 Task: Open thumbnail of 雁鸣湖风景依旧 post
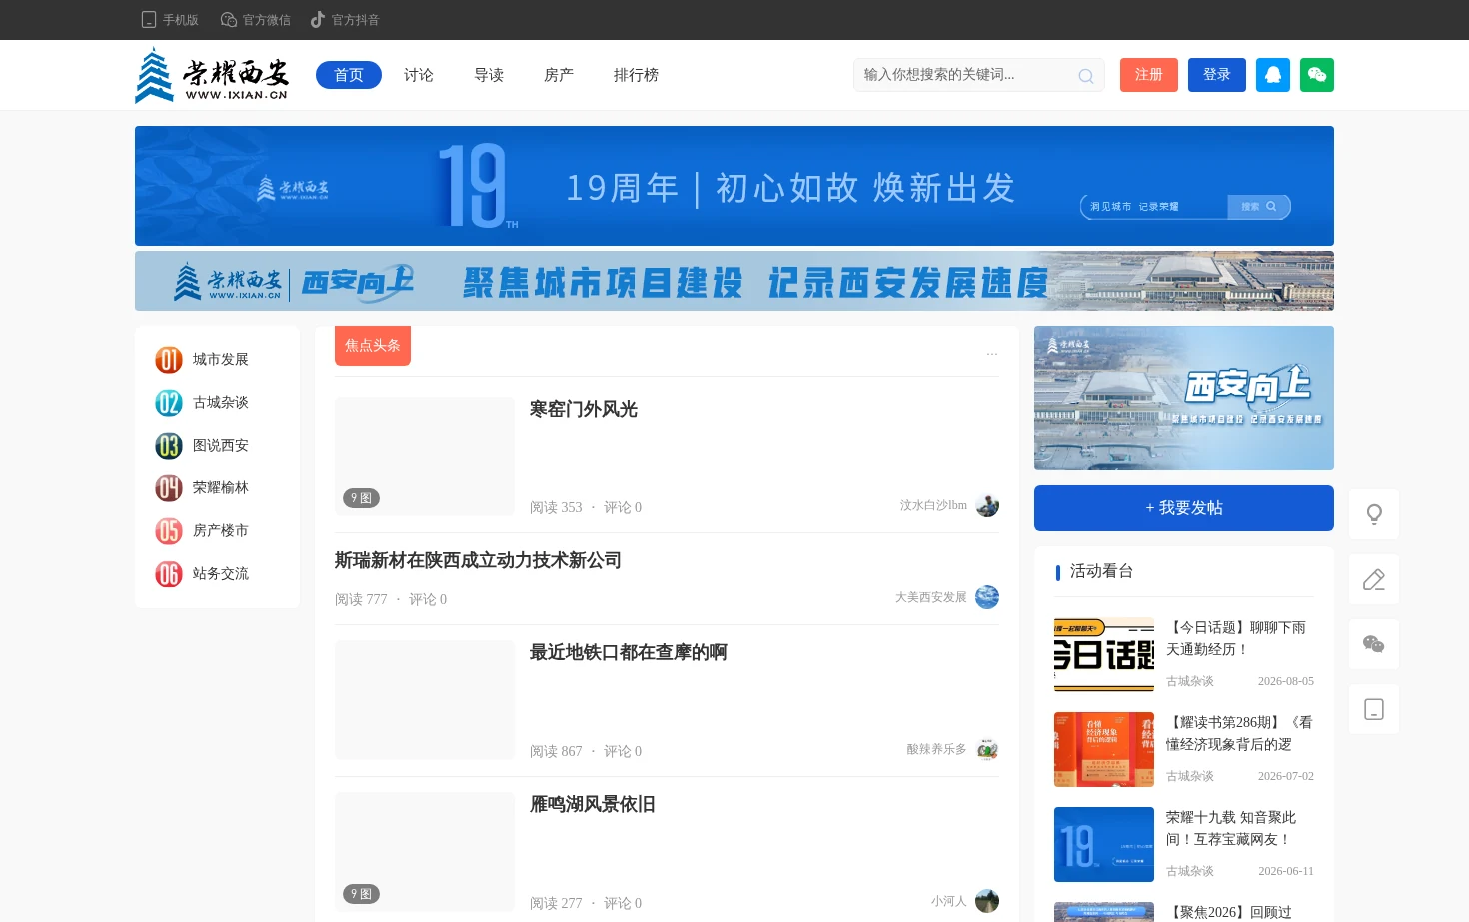tap(425, 852)
